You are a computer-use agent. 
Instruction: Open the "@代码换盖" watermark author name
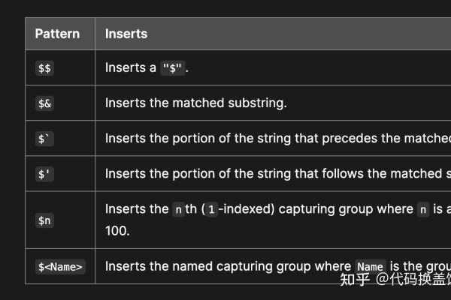point(413,280)
